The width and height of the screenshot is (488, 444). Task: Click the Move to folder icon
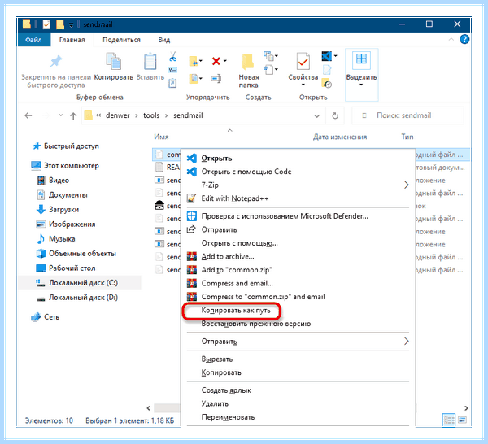[x=194, y=61]
